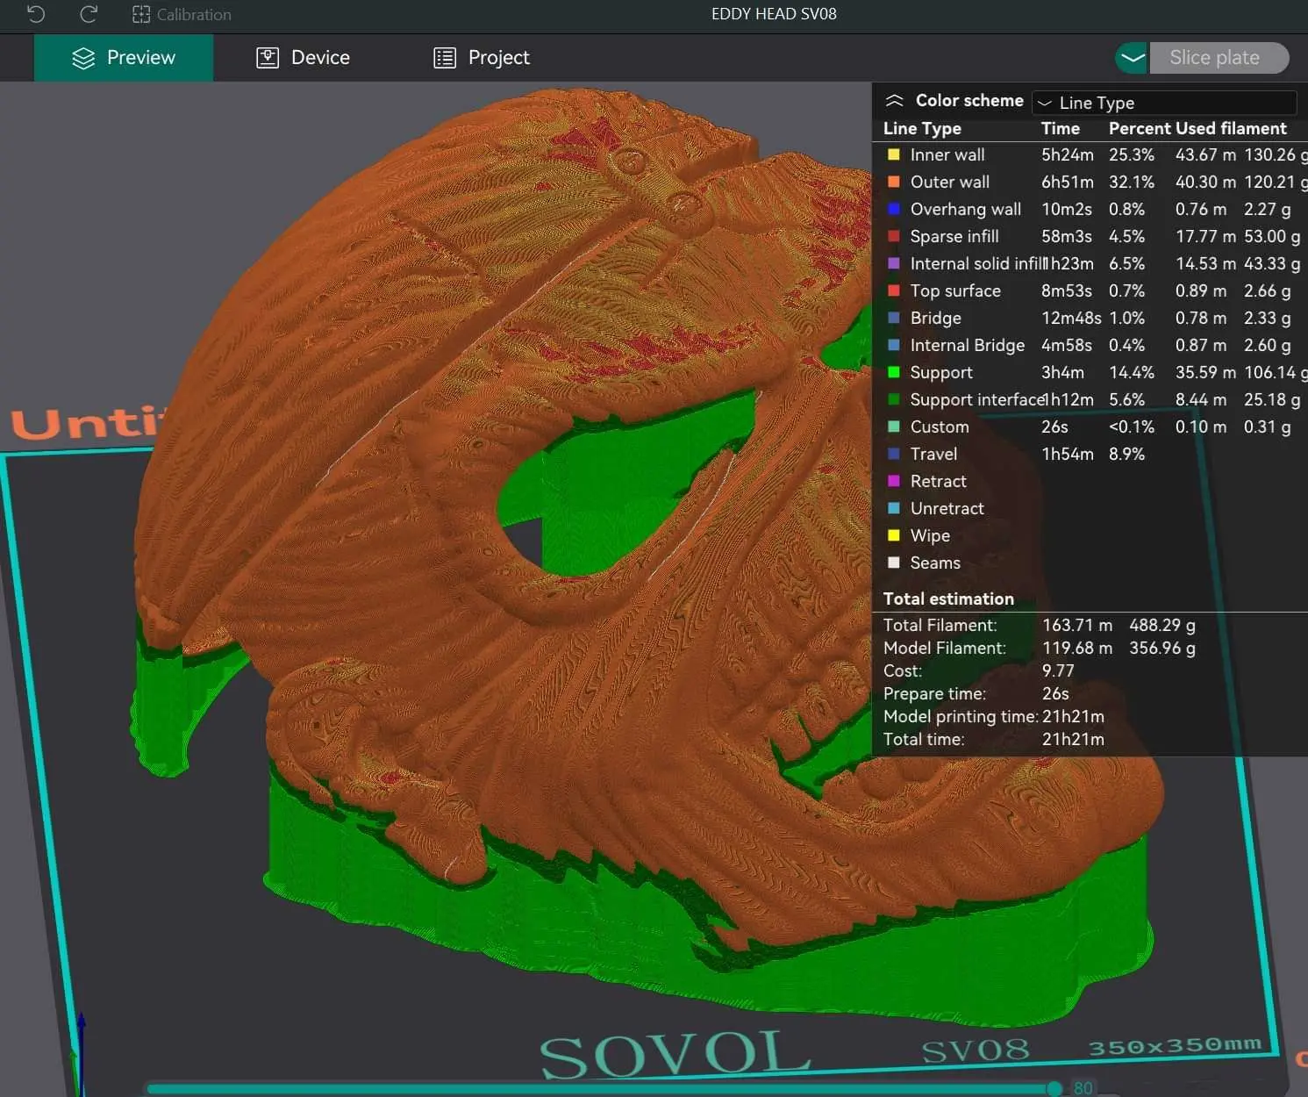Image resolution: width=1308 pixels, height=1097 pixels.
Task: Click the Total estimation heading
Action: (x=948, y=599)
